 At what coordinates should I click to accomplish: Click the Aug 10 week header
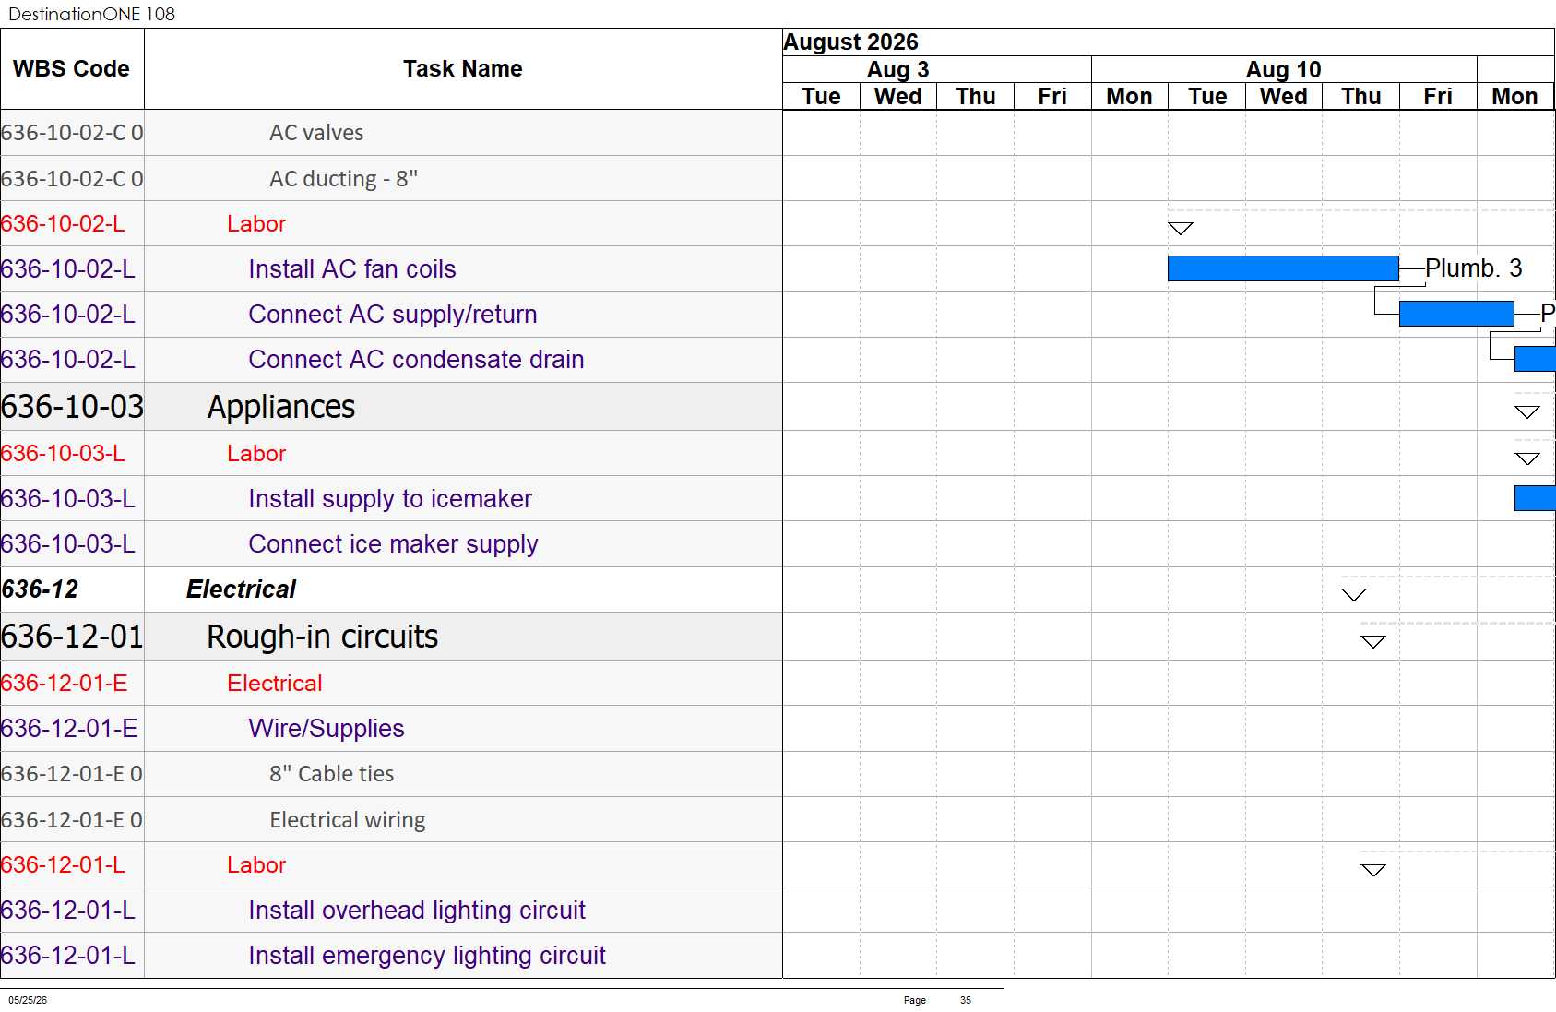(1283, 70)
